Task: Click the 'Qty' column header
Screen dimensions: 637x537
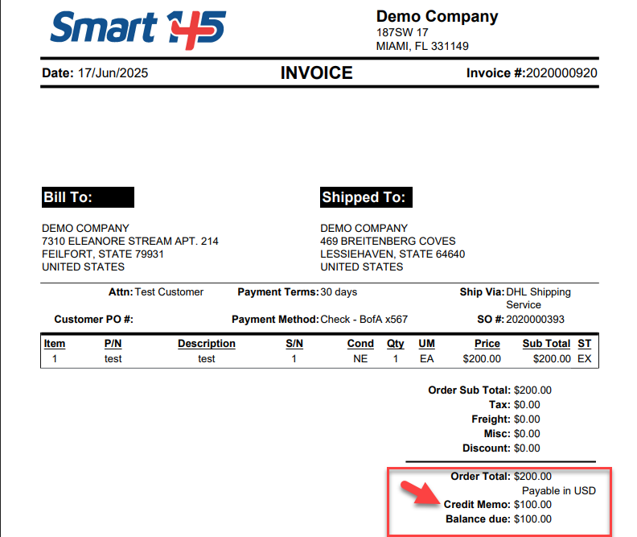Action: (395, 344)
